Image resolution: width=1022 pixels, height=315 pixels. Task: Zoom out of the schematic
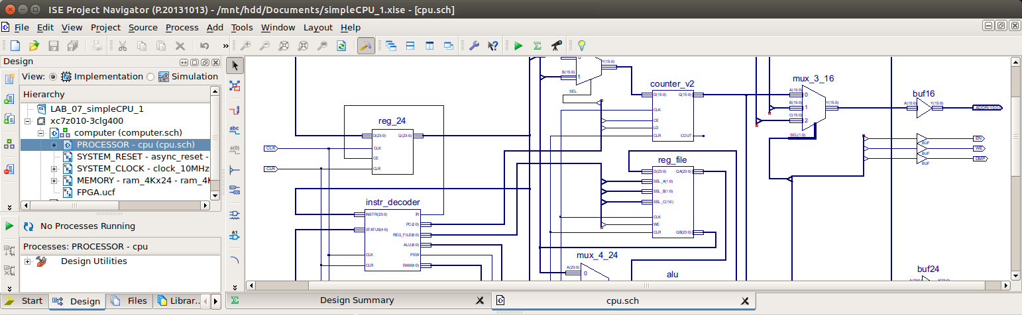coord(264,46)
